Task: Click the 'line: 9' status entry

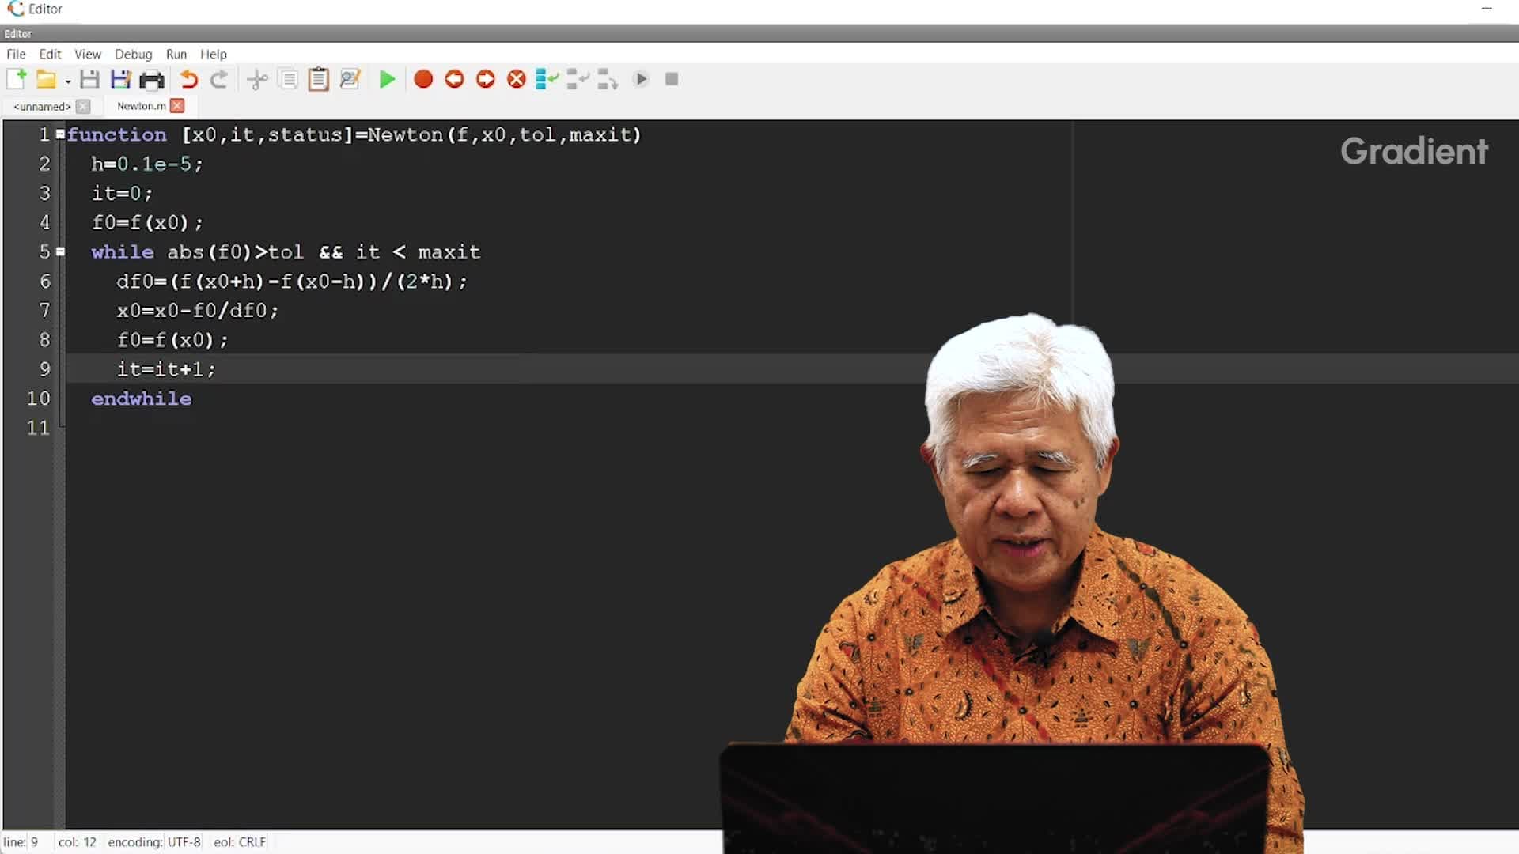Action: 21,842
